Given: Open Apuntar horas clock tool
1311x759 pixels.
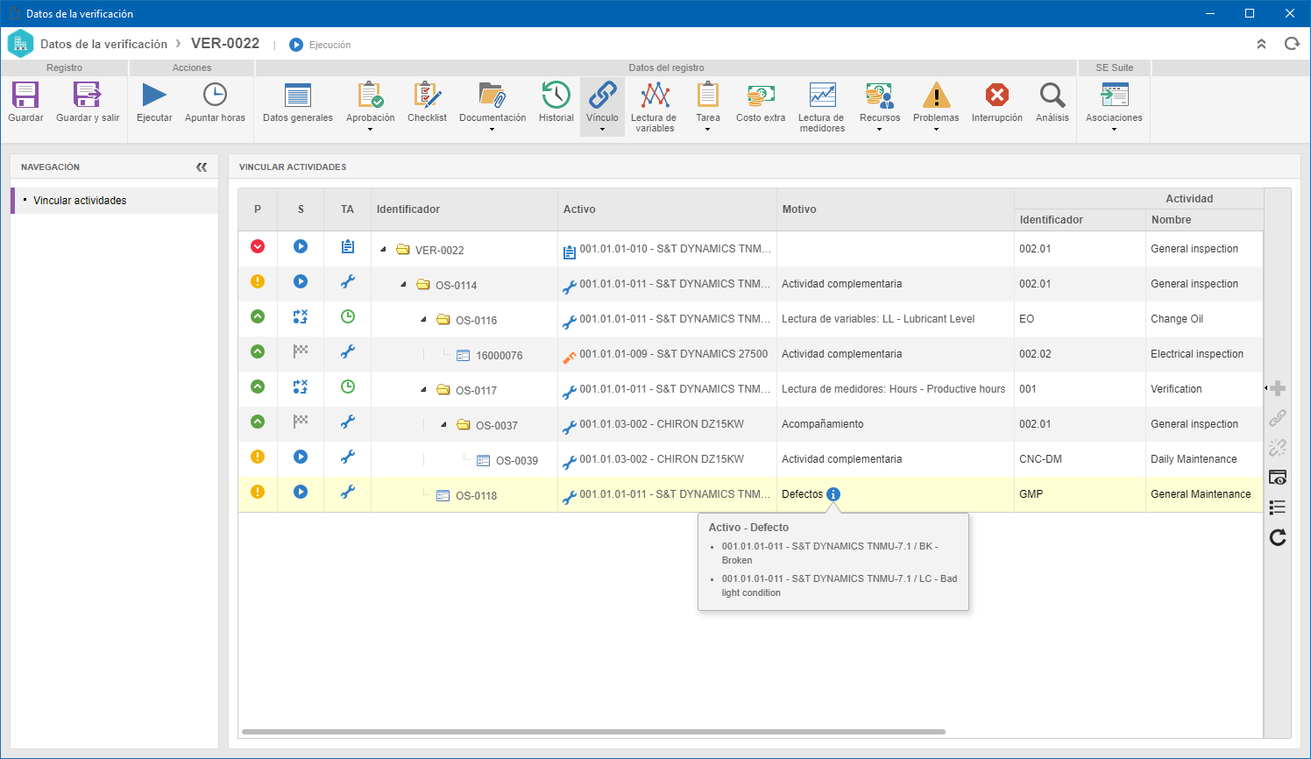Looking at the screenshot, I should [x=215, y=102].
